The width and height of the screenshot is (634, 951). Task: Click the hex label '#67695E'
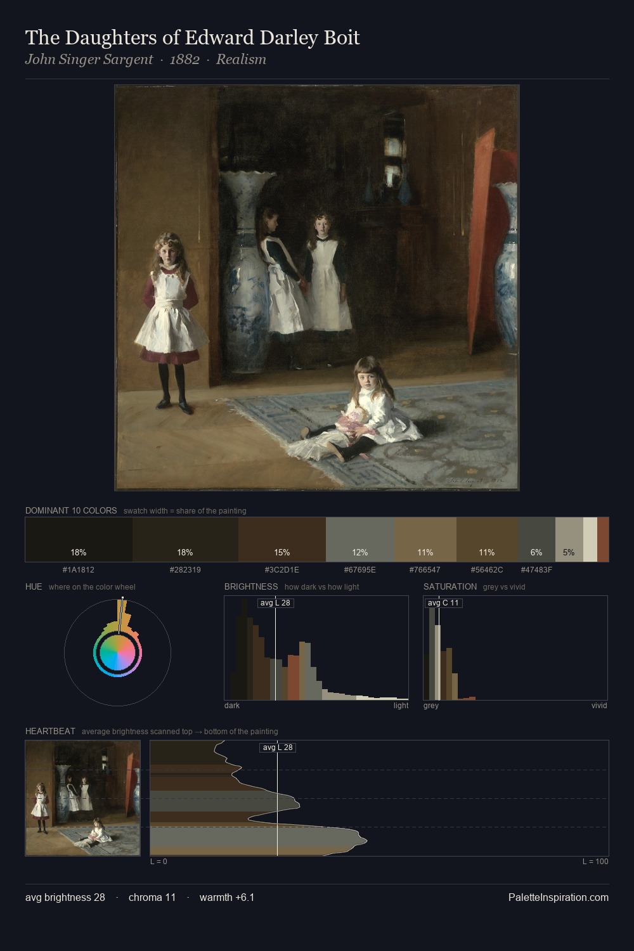(360, 570)
